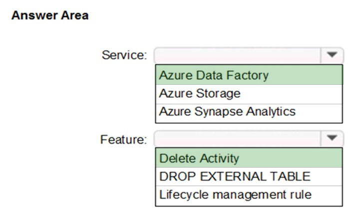Select Azure Data Factory as the service
The height and width of the screenshot is (218, 358).
click(x=249, y=75)
